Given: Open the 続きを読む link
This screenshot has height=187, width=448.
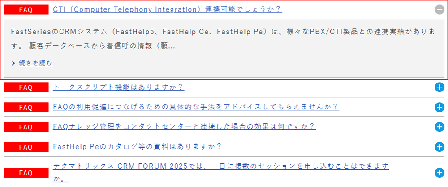Looking at the screenshot, I should 35,63.
